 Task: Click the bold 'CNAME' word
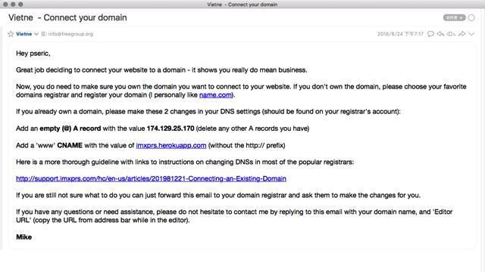(x=70, y=145)
